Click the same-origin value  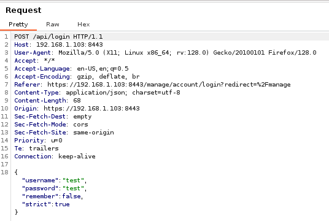point(93,133)
